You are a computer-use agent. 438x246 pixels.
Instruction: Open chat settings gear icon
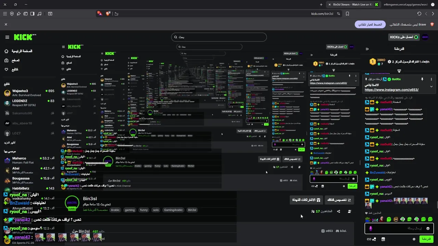pyautogui.click(x=414, y=239)
